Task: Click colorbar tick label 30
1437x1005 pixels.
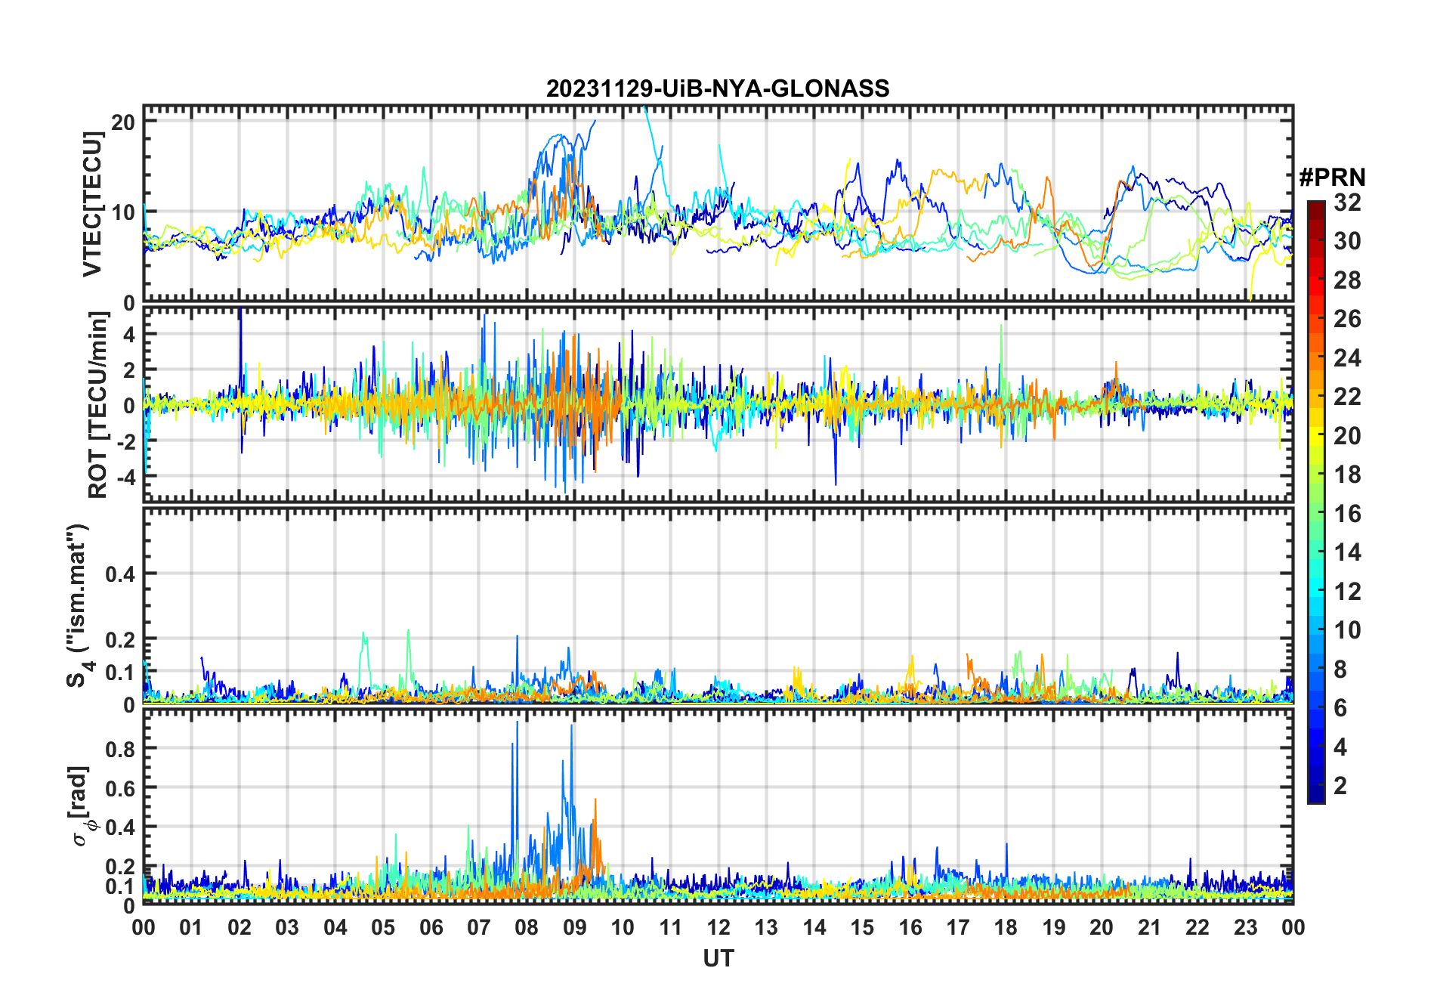Action: click(x=1347, y=241)
